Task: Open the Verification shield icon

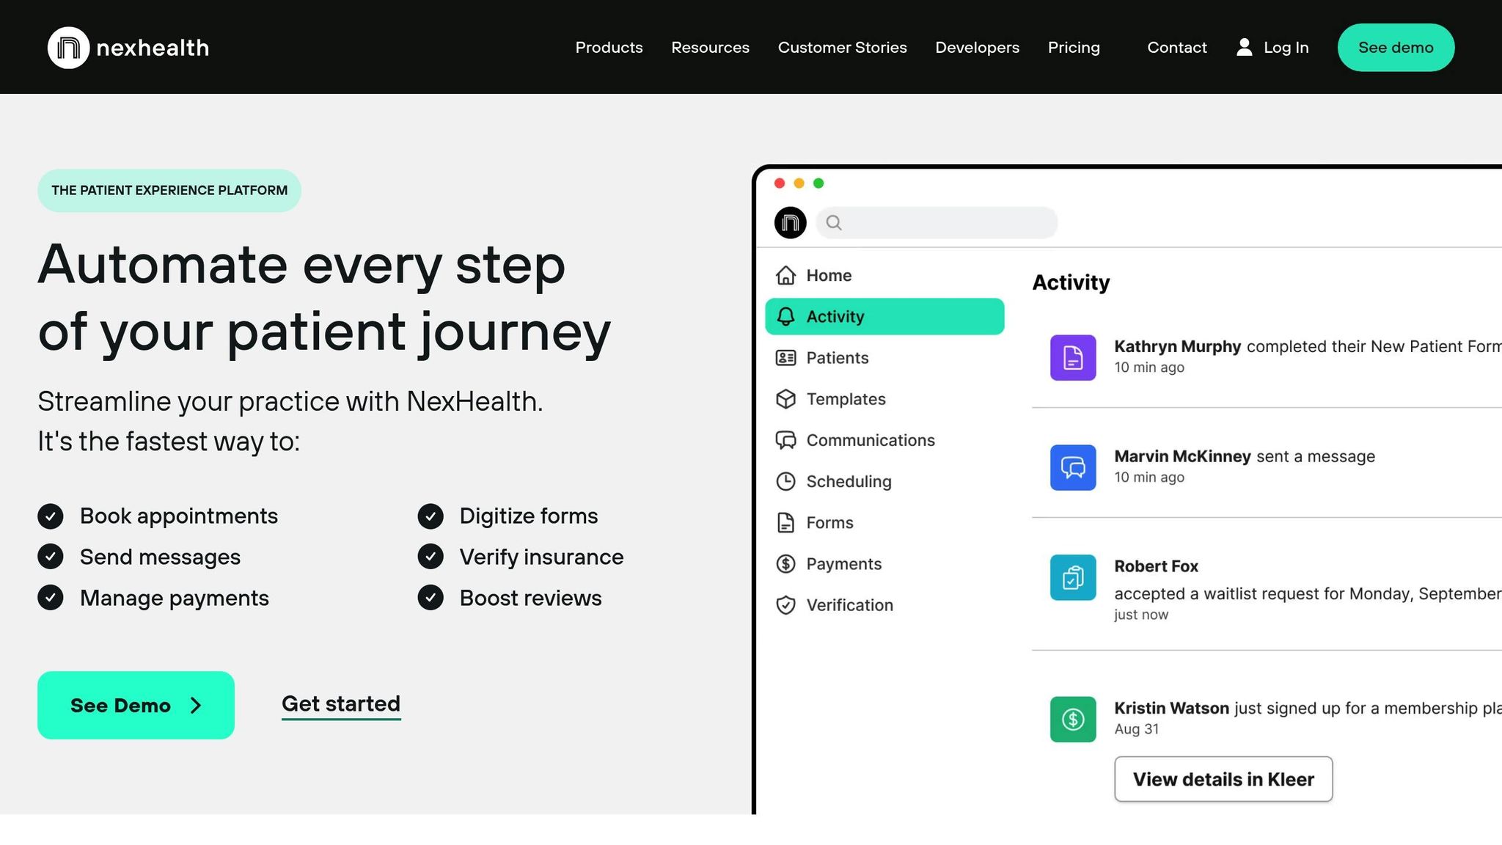Action: pos(785,605)
